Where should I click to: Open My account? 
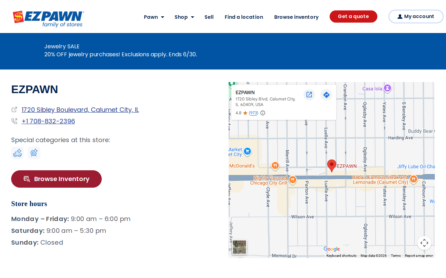(x=416, y=17)
